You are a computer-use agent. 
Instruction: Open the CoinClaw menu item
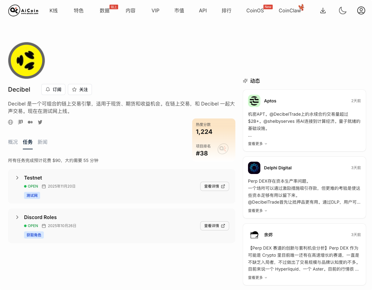click(x=290, y=10)
